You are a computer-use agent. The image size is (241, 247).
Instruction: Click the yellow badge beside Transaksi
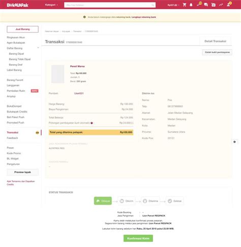(37, 132)
